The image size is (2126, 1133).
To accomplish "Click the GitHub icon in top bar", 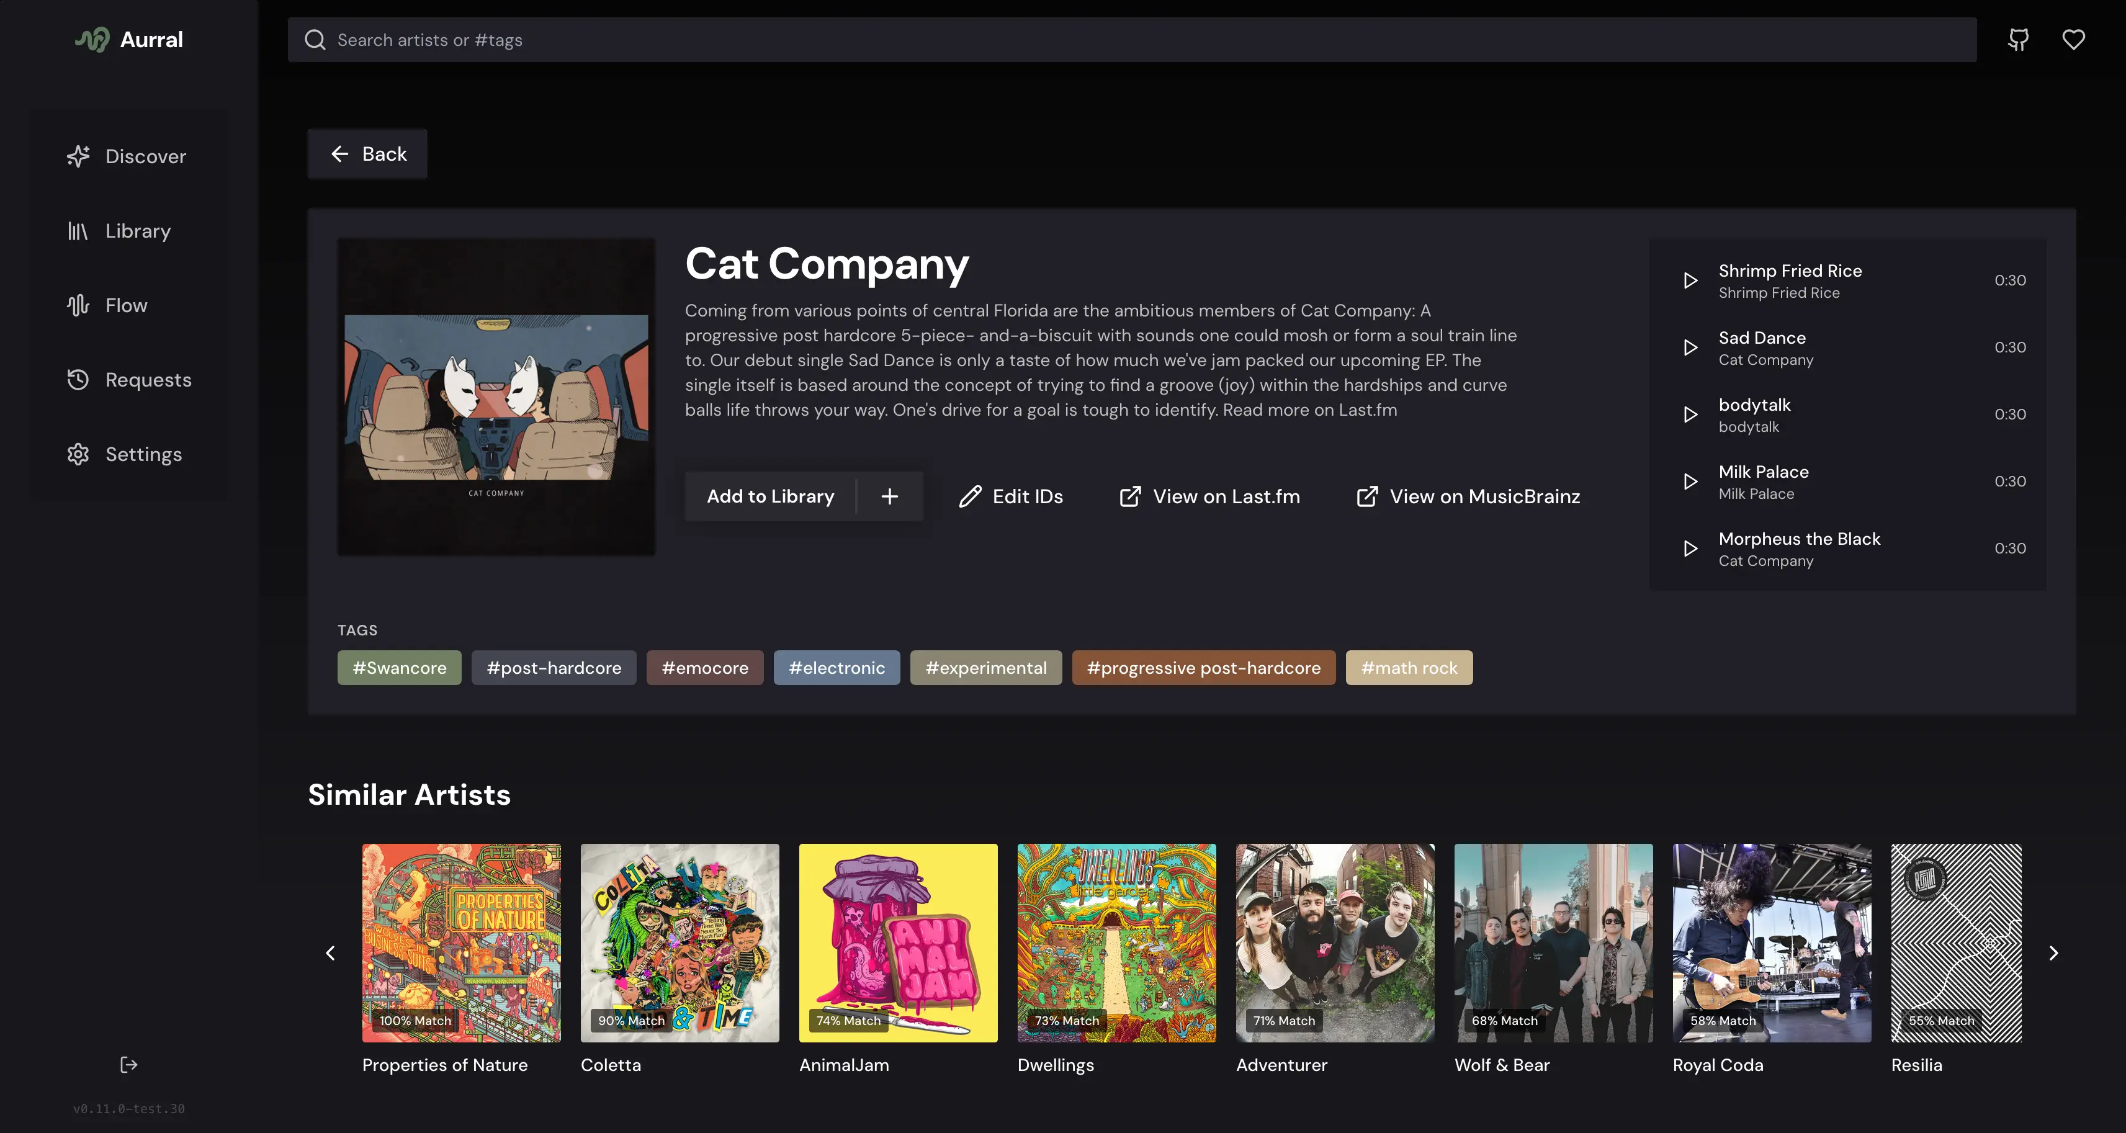I will pos(2018,40).
